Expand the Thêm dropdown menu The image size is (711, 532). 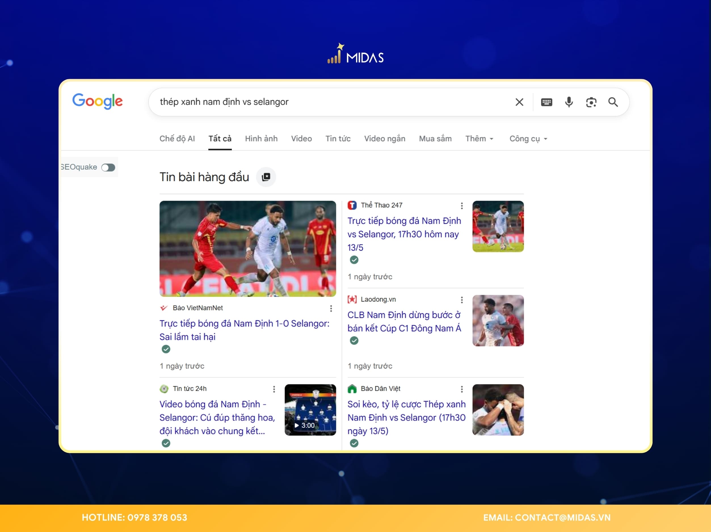tap(479, 138)
